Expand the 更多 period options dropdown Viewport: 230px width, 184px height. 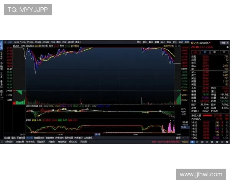(78, 42)
